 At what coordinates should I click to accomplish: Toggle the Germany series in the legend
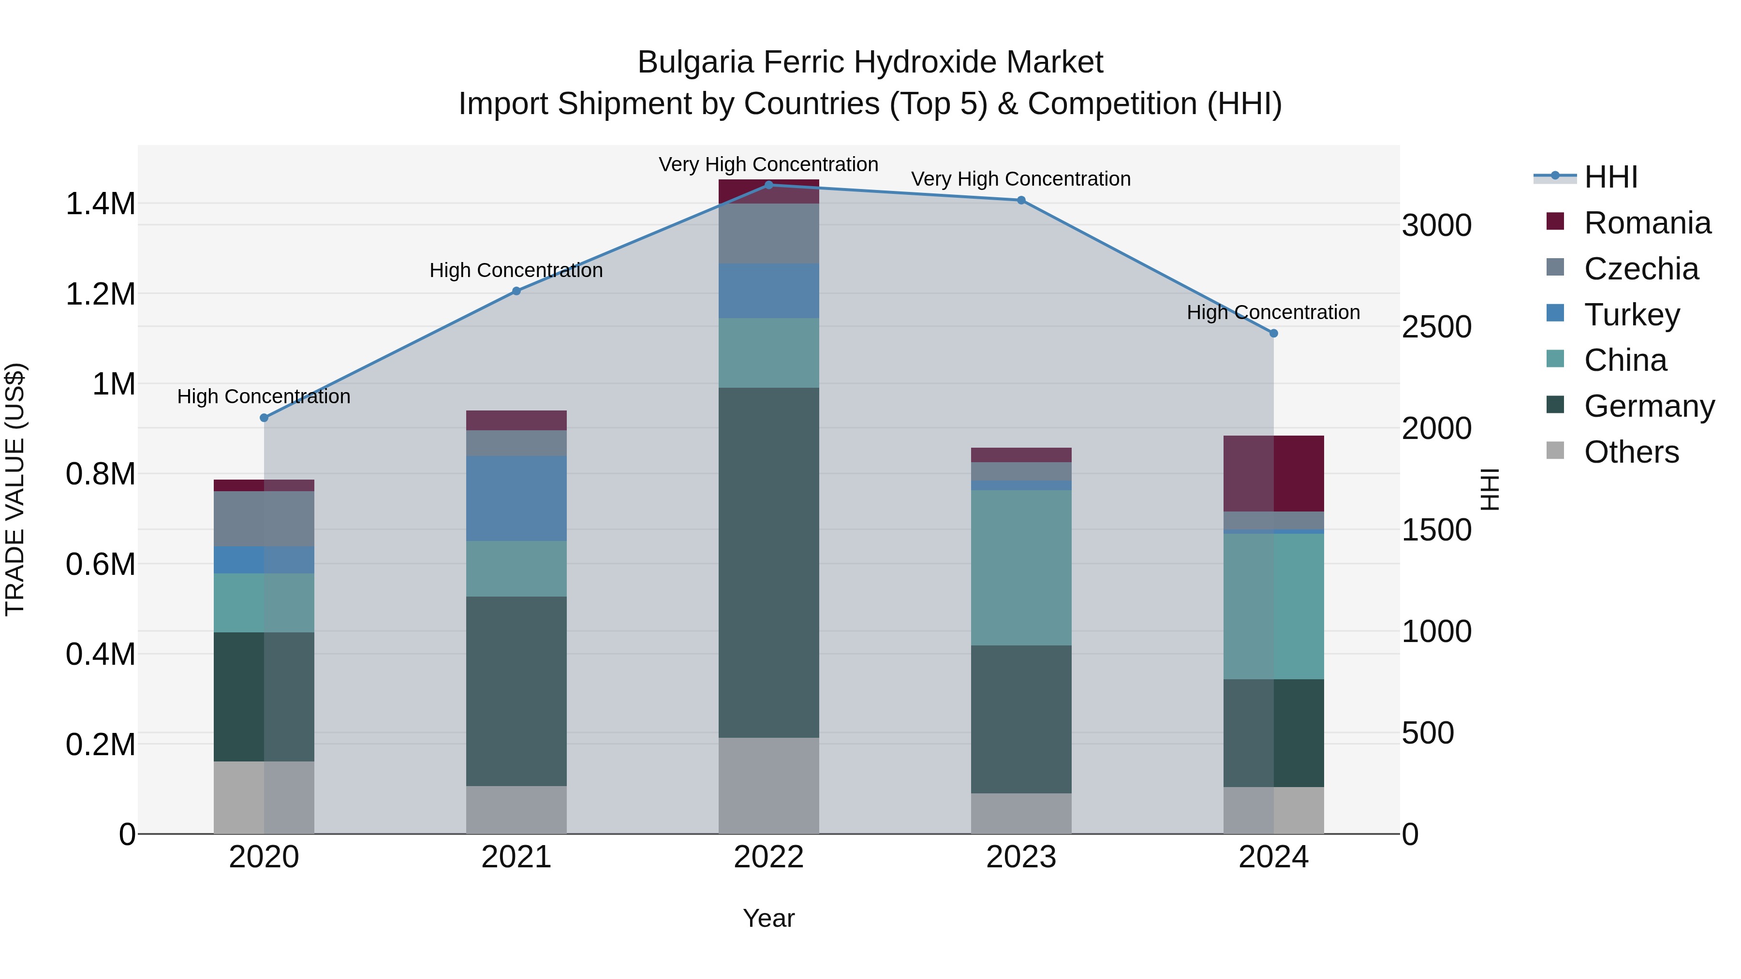pyautogui.click(x=1630, y=406)
